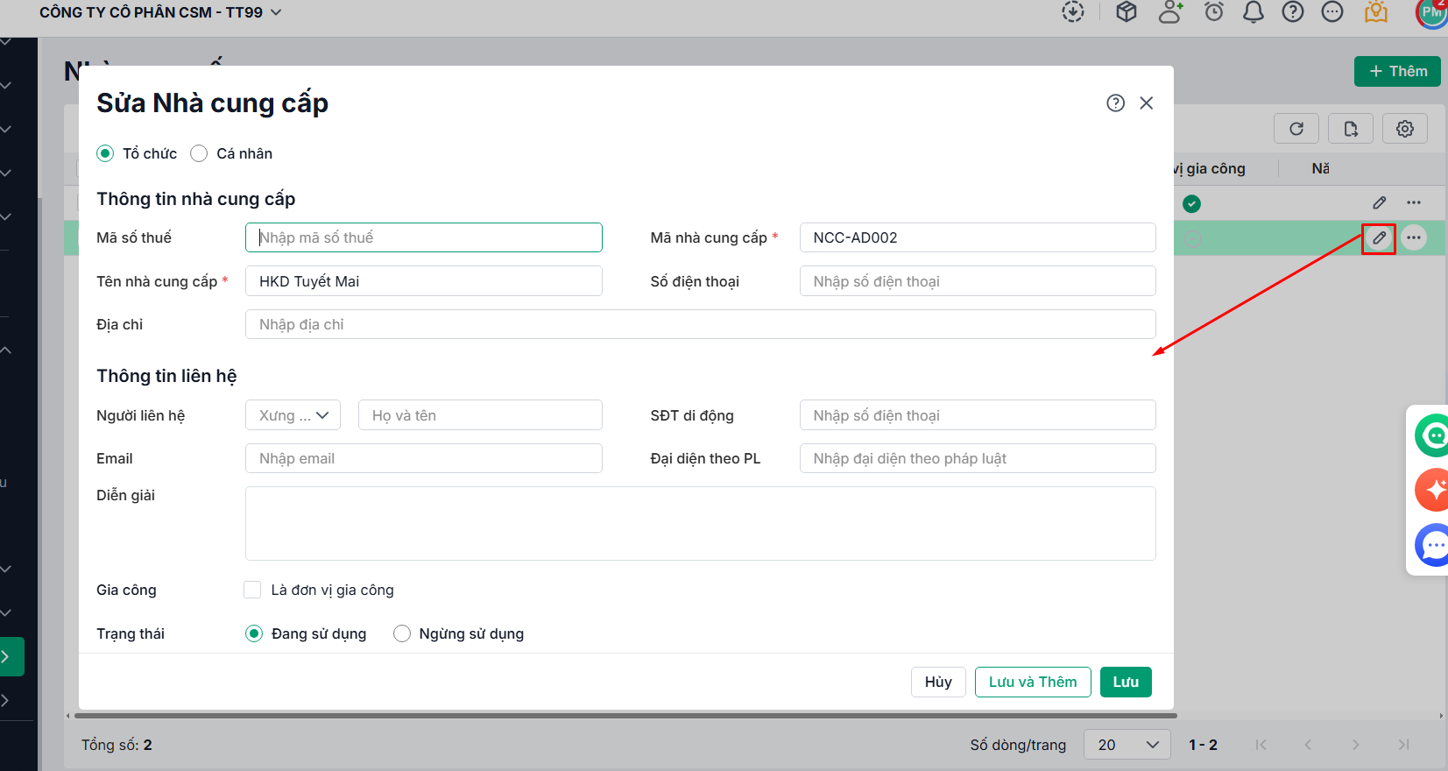1448x771 pixels.
Task: Click the add user icon in header
Action: [1170, 12]
